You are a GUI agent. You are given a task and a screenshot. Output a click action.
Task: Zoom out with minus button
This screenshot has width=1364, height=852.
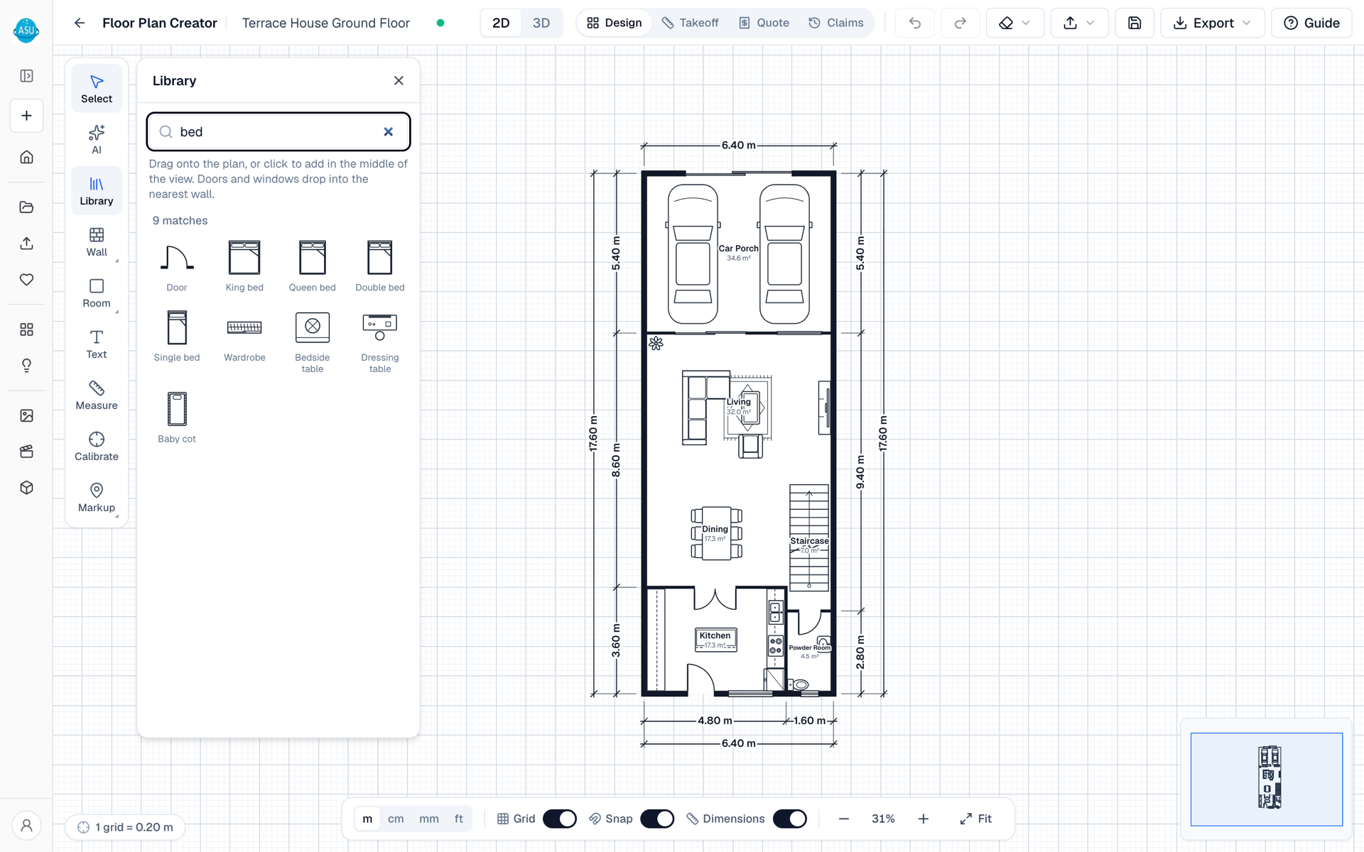coord(844,819)
